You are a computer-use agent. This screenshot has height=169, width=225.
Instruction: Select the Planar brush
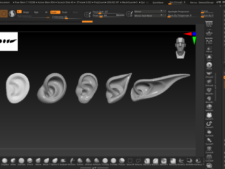point(122,161)
